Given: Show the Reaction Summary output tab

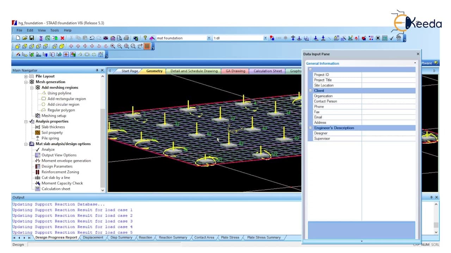Looking at the screenshot, I should pyautogui.click(x=173, y=238).
